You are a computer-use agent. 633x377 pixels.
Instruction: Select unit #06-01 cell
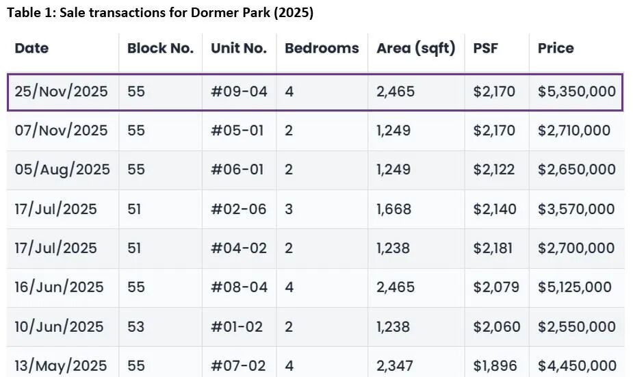(x=237, y=170)
